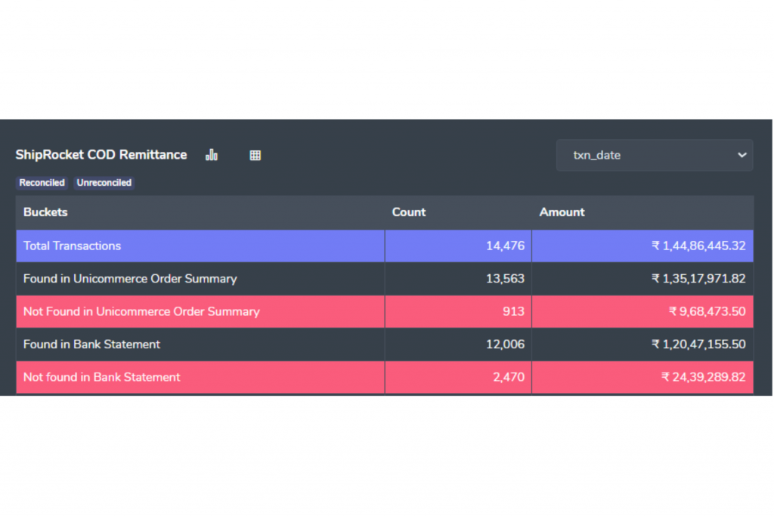Click count value 2,470

click(x=509, y=377)
